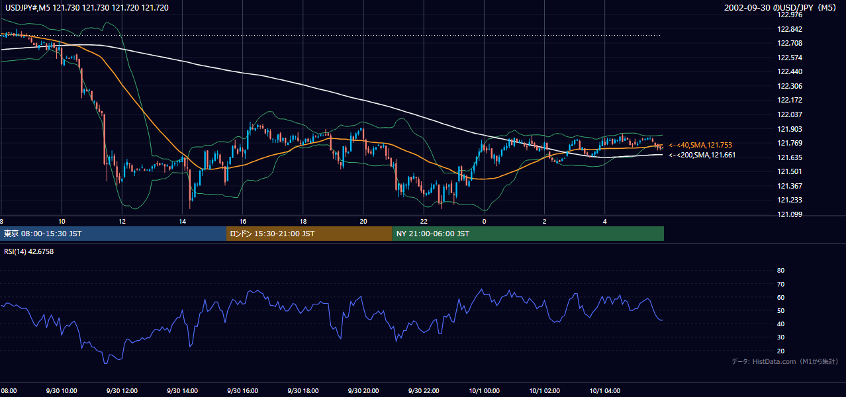Select the 東京 08:00-15:30 JST session bar
Viewport: 846px width, 397px height.
(113, 234)
